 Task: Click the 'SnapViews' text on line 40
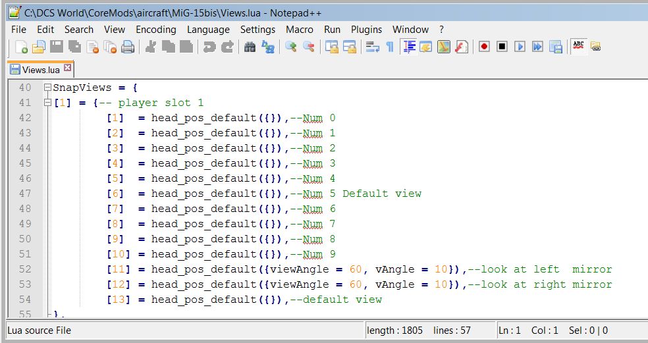(x=82, y=88)
